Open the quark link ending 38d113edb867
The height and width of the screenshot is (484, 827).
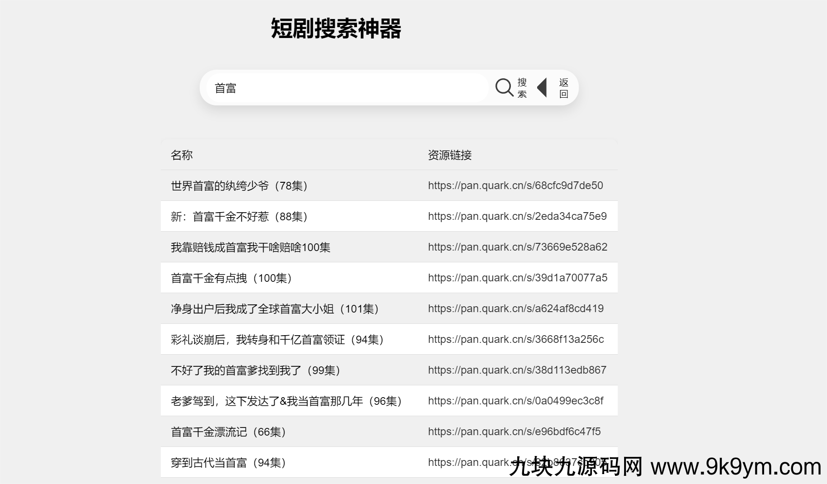[517, 370]
